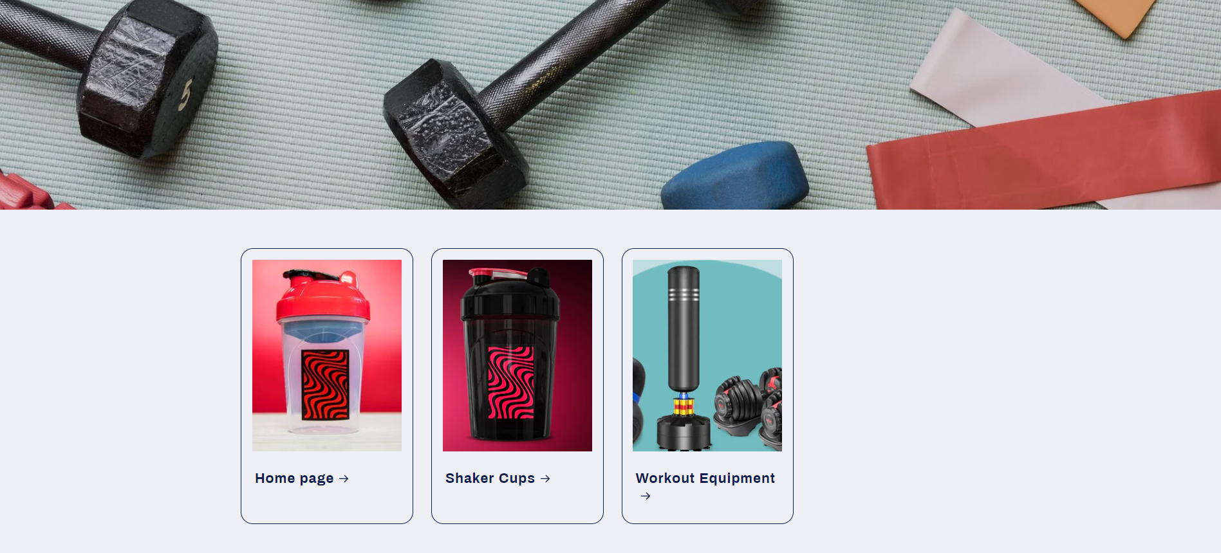This screenshot has width=1221, height=553.
Task: Click the arrow icon under Workout Equipment
Action: [x=646, y=496]
